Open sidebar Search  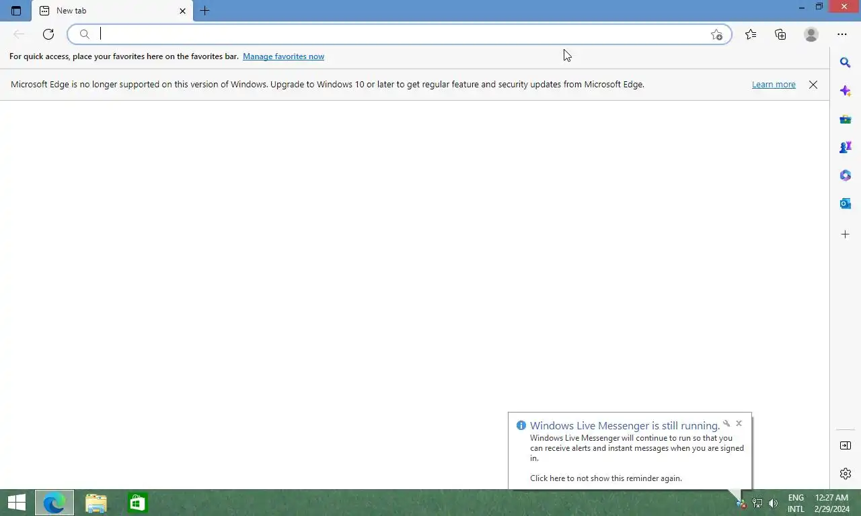coord(846,62)
